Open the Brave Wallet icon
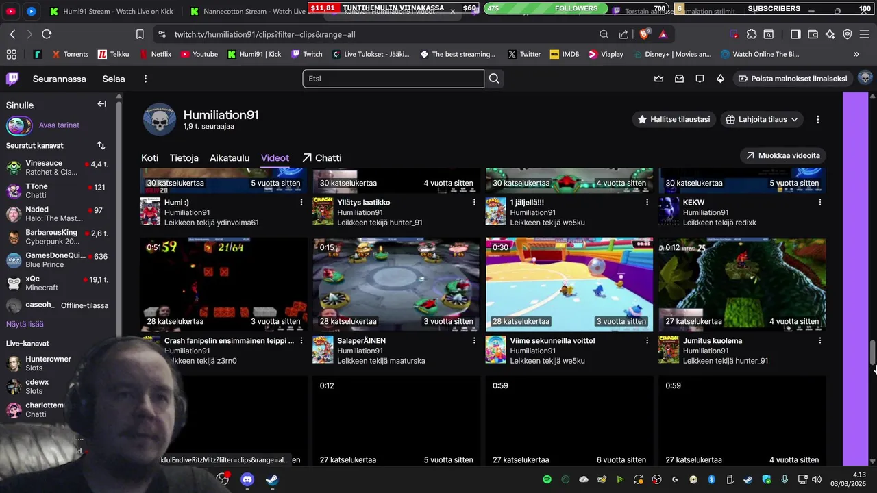This screenshot has width=877, height=493. point(813,34)
